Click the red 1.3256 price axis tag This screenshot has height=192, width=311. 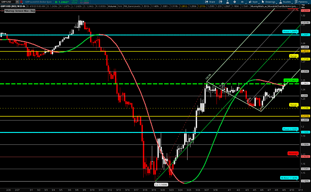pyautogui.click(x=305, y=10)
